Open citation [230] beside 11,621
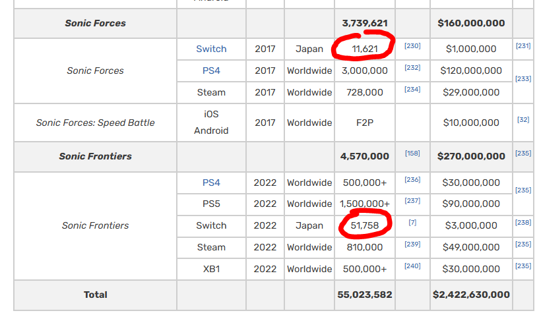Viewport: 539px width, 315px height. [412, 45]
